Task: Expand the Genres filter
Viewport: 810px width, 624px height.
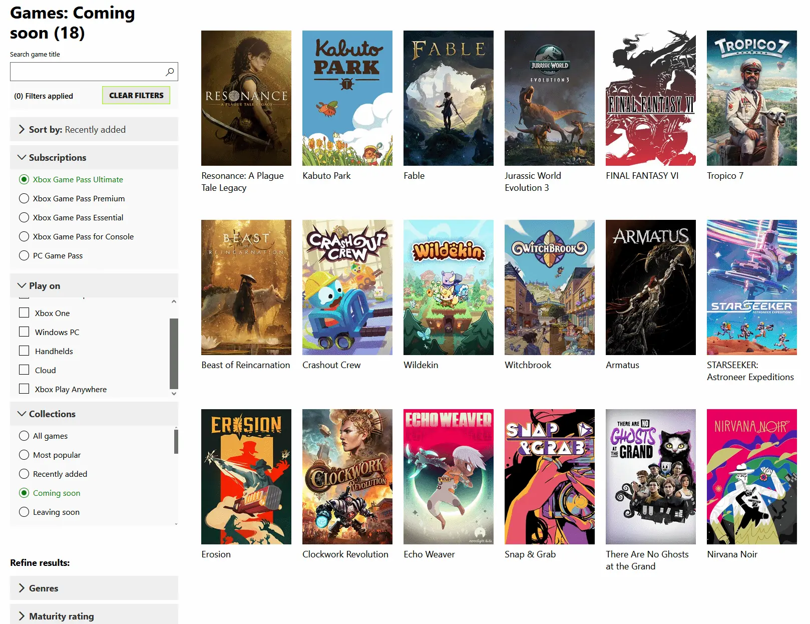Action: pos(94,588)
